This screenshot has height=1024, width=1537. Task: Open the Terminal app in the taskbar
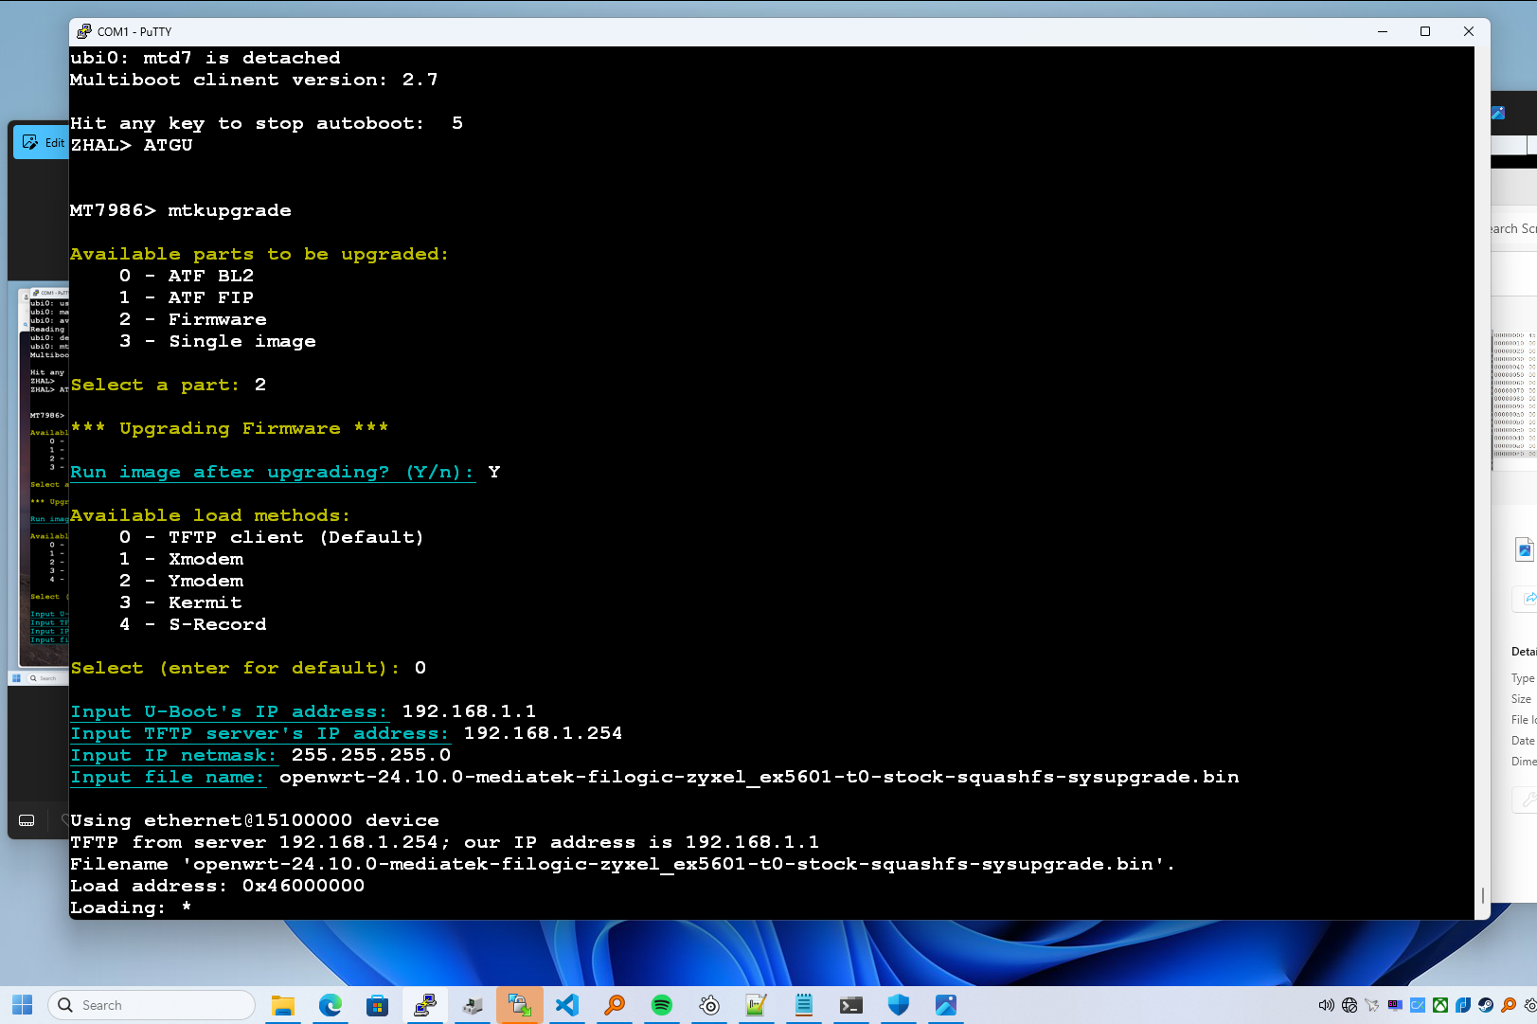tap(850, 1005)
